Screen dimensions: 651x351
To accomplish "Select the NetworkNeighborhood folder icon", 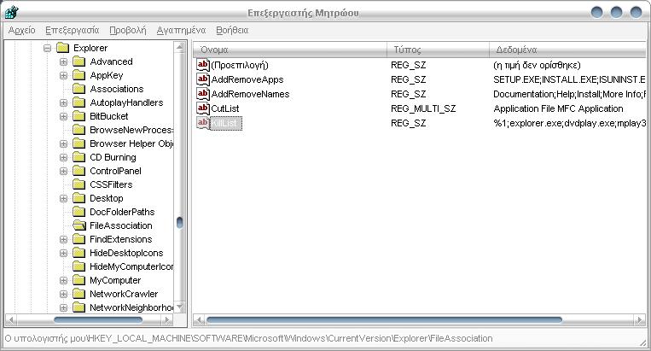I will pyautogui.click(x=78, y=307).
